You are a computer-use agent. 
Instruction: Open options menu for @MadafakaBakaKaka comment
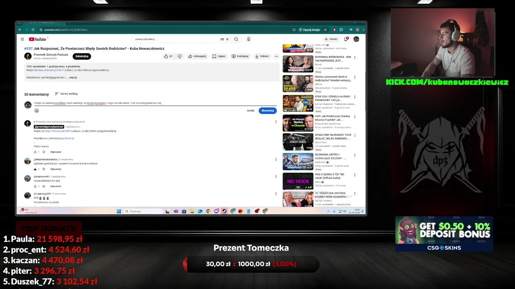click(x=276, y=159)
